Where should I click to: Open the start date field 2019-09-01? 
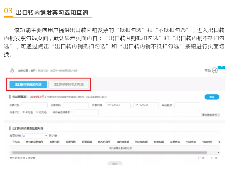117,105
